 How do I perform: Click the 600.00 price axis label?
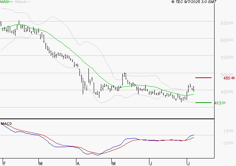[227, 40]
